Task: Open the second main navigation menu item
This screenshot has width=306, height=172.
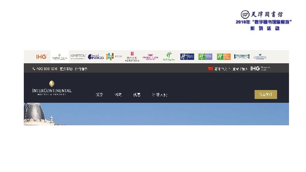Action: tap(118, 95)
